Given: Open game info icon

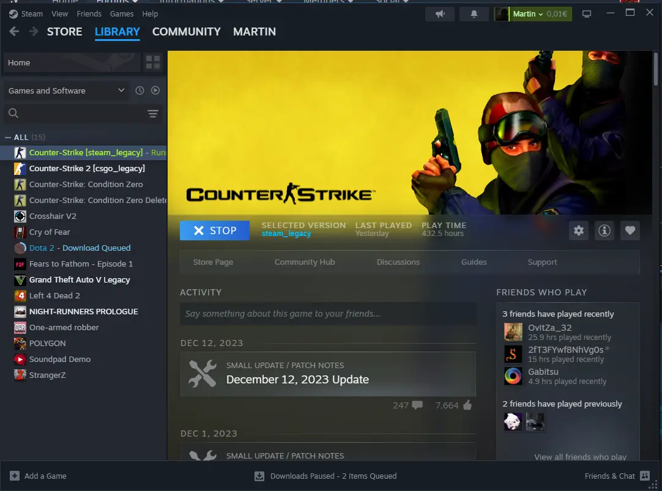Looking at the screenshot, I should [604, 231].
